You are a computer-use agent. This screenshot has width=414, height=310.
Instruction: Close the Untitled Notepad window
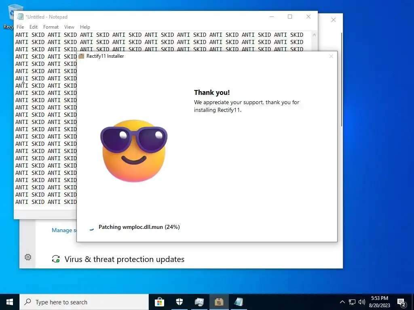tap(308, 17)
